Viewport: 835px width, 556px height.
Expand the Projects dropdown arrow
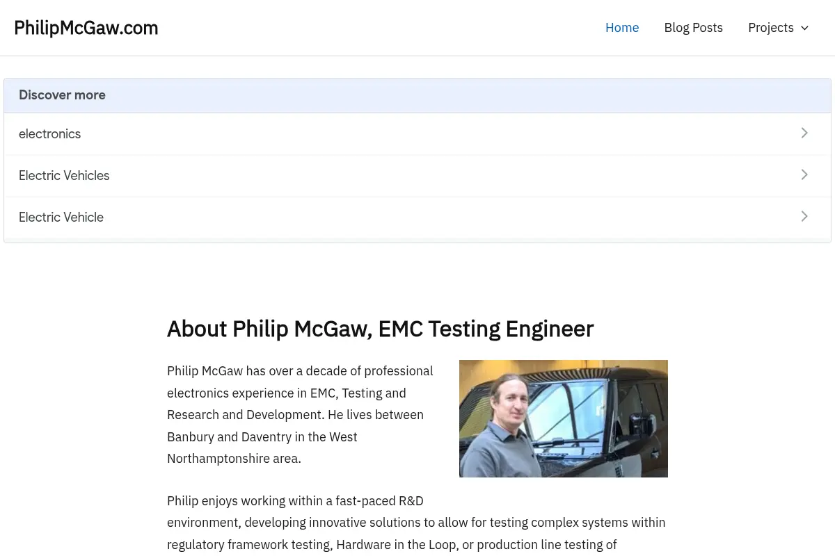point(804,28)
